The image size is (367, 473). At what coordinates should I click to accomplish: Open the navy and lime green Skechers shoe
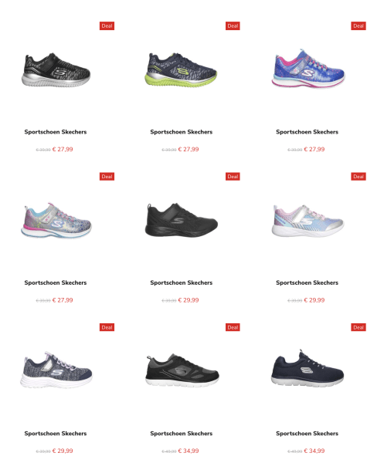point(181,70)
